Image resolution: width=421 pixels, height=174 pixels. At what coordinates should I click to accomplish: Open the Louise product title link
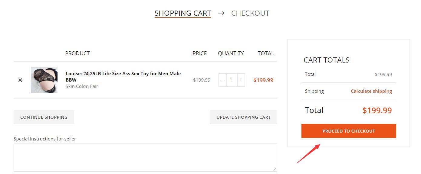point(123,77)
